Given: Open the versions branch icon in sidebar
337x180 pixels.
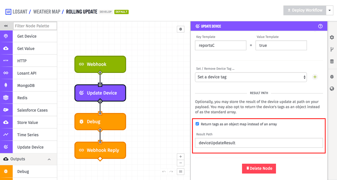Looking at the screenshot, I should point(332,49).
